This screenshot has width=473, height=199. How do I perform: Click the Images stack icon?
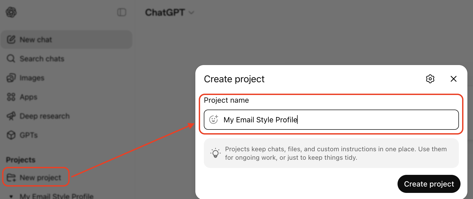tap(11, 78)
